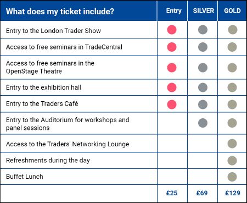Screen dimensions: 247x203
Task: Click the red Entry dot for Traders Café
Action: 172,105
